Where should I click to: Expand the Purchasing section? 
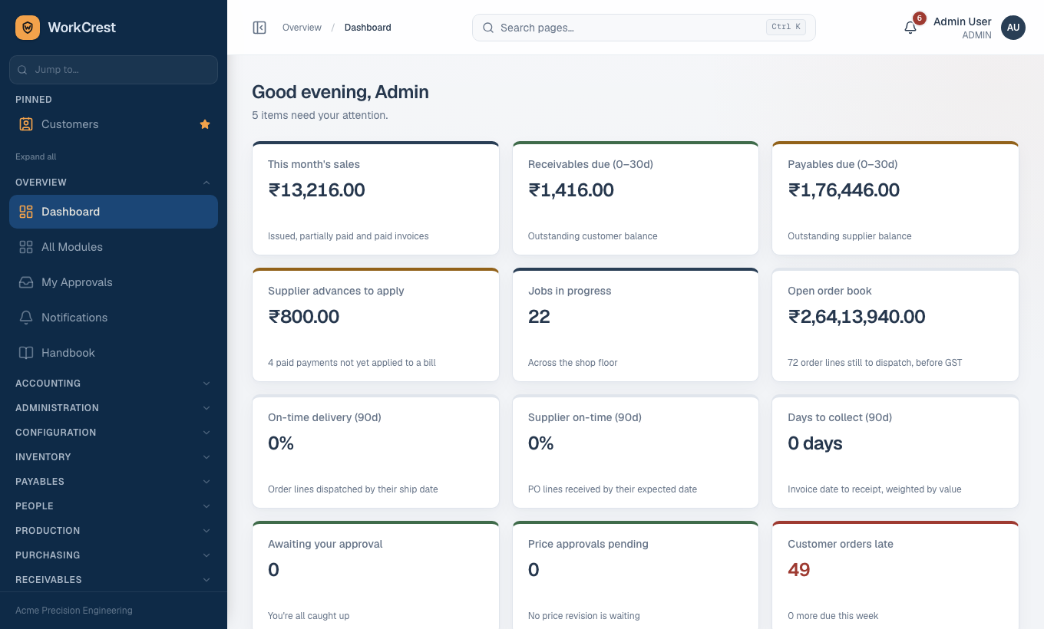point(114,555)
